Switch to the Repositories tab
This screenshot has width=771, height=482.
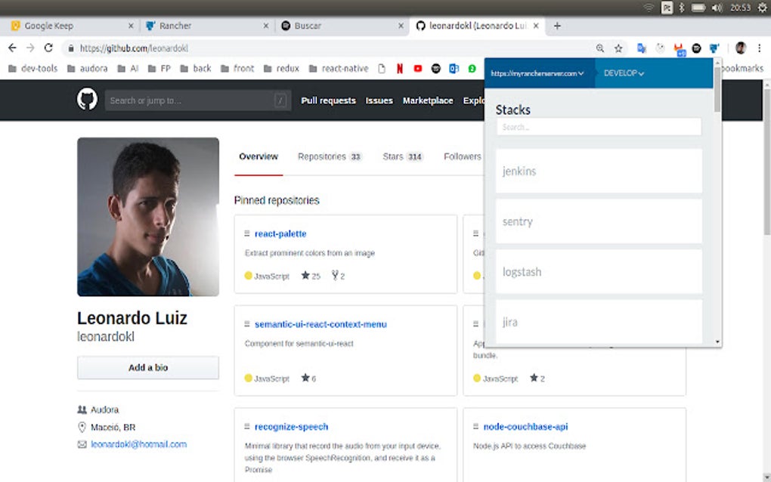pyautogui.click(x=321, y=156)
